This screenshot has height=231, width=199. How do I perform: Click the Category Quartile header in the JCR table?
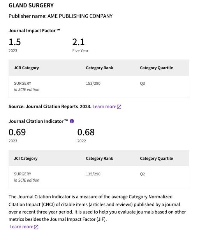click(157, 68)
